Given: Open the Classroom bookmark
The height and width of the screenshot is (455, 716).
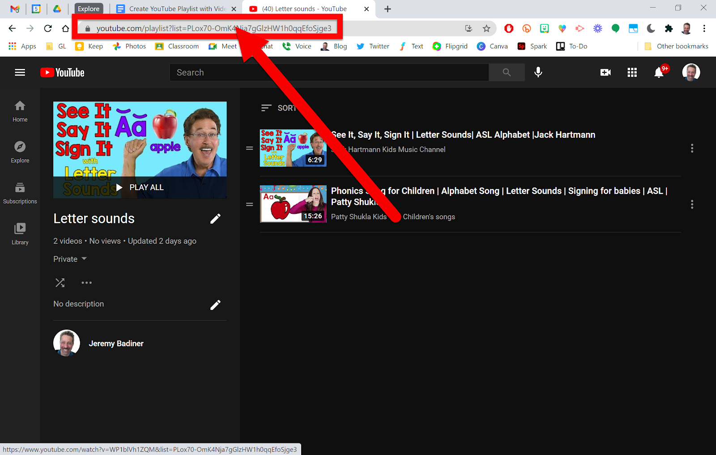Looking at the screenshot, I should [177, 46].
